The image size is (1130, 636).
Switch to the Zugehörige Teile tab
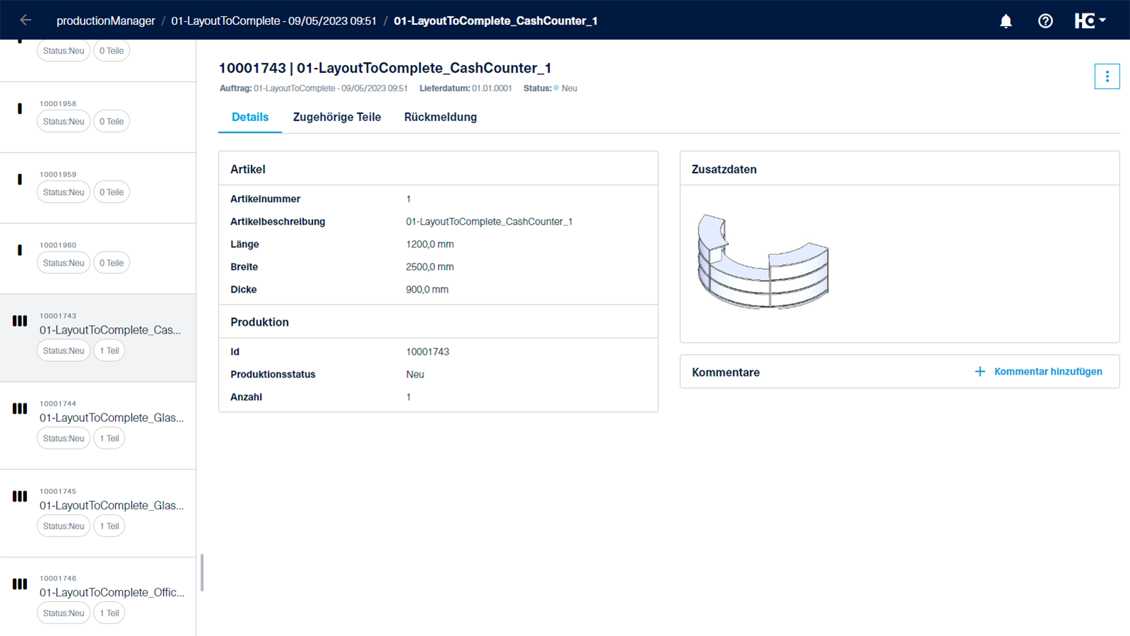pos(337,117)
